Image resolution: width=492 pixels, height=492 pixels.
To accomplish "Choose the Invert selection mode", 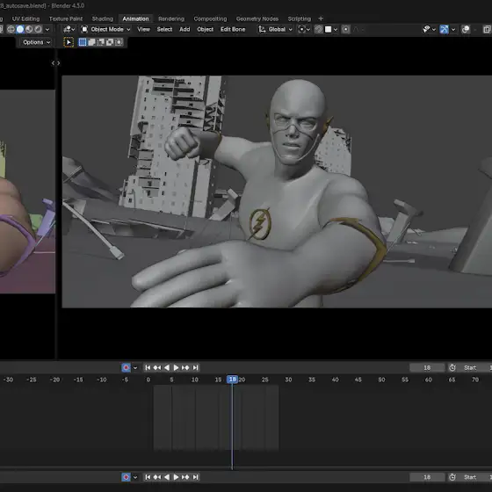I will tap(110, 42).
